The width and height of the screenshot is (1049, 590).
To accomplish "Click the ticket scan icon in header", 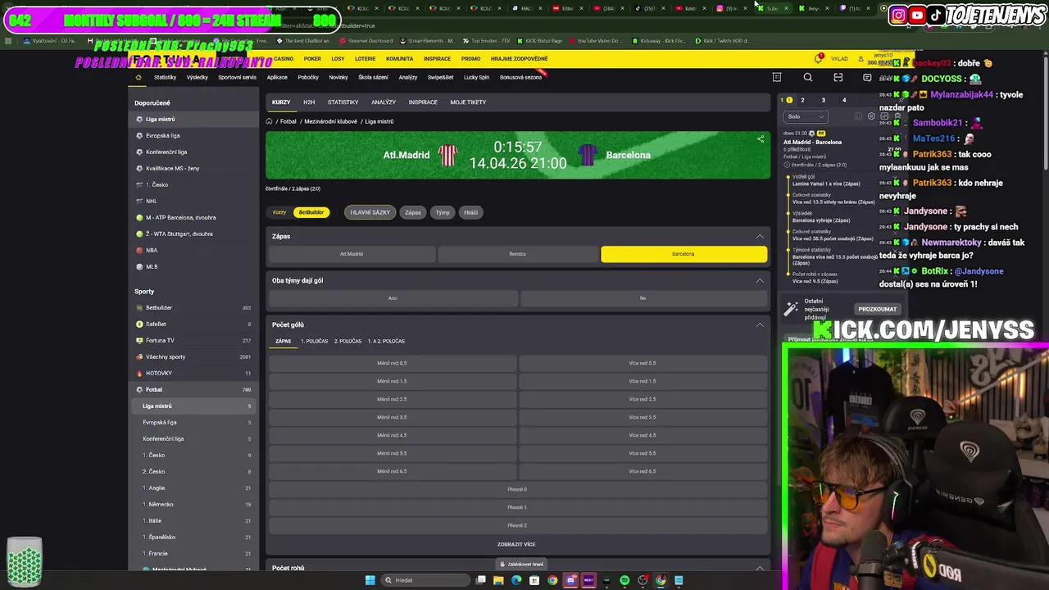I will click(x=838, y=78).
